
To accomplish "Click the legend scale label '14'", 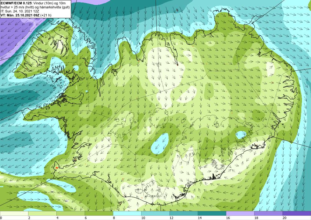I will [200, 218].
